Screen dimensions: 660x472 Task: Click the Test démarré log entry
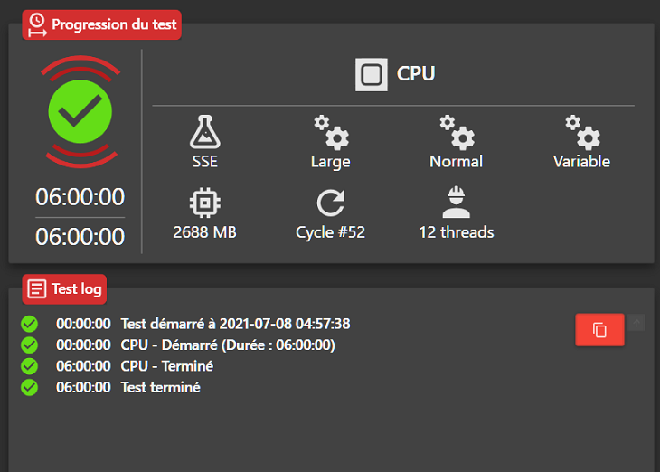tap(235, 323)
